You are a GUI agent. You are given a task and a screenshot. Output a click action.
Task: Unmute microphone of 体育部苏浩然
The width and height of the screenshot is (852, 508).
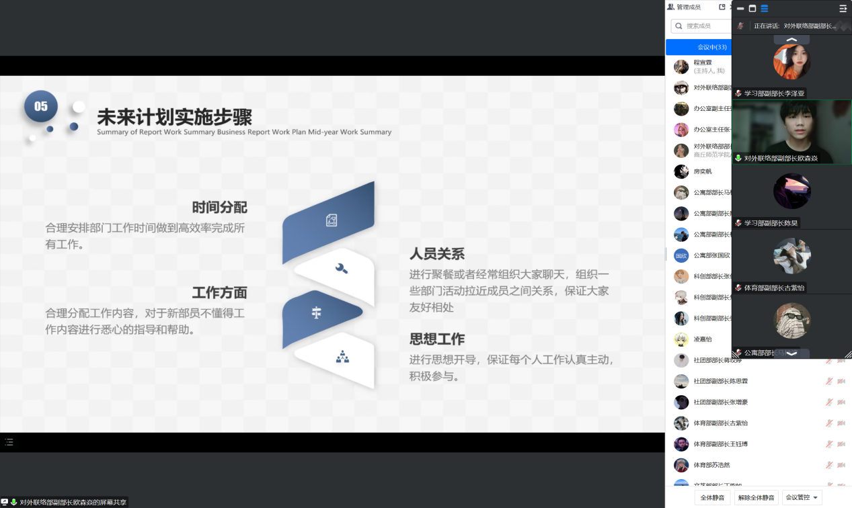tap(829, 465)
